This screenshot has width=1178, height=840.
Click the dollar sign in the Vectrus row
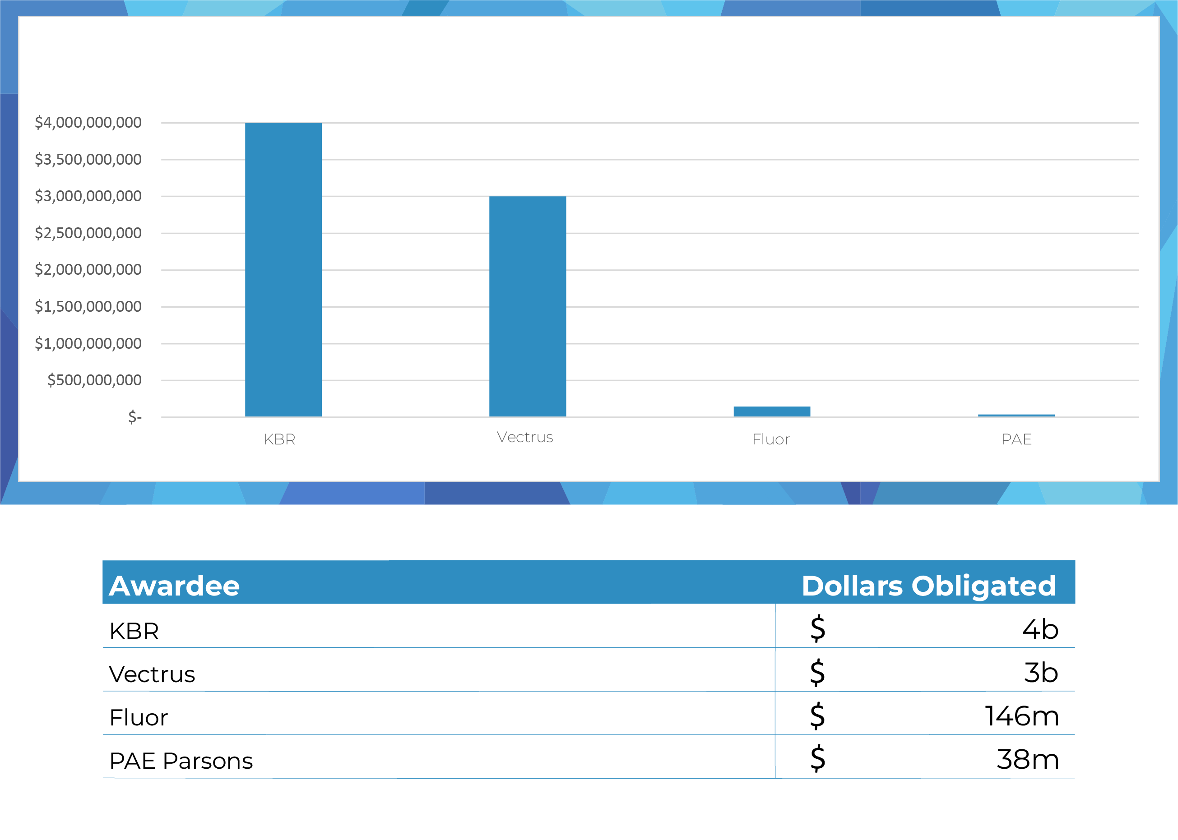(818, 672)
